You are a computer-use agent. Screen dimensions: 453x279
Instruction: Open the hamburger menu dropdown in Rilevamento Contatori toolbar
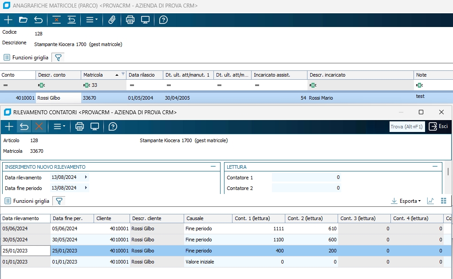coord(59,127)
